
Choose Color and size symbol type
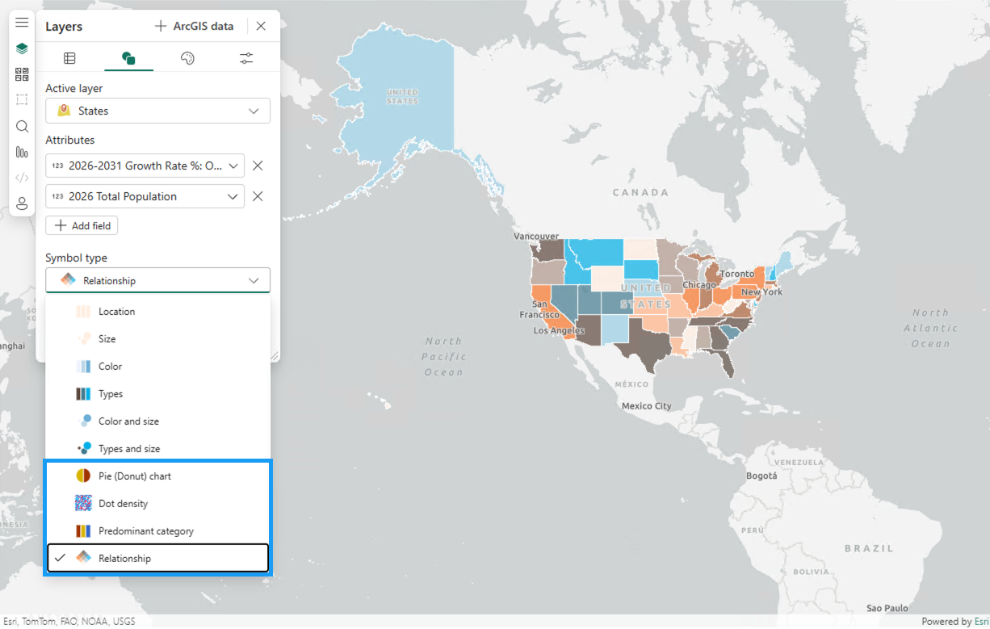[x=157, y=421]
